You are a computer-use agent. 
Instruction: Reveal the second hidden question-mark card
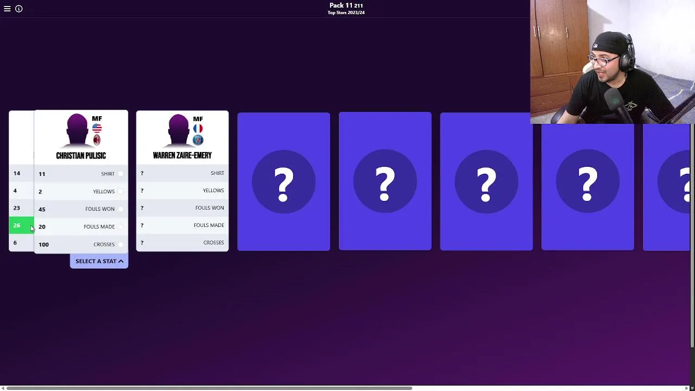385,181
